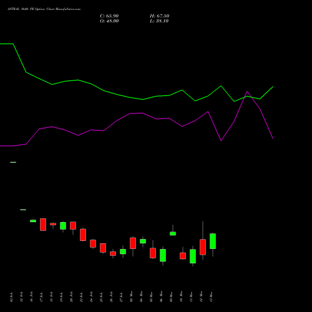Click the 17 Feb date label
This screenshot has height=312, width=312.
click(41, 297)
